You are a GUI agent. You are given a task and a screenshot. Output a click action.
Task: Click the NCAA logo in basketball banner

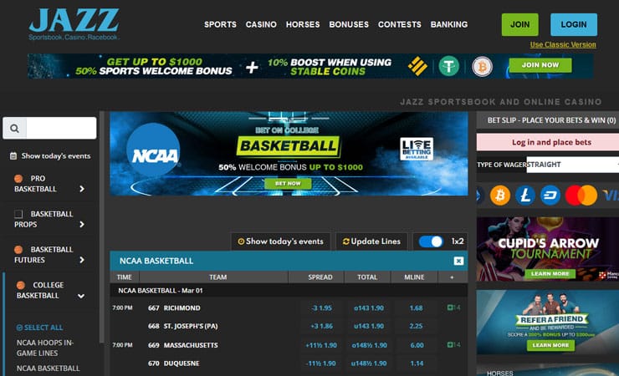[153, 150]
